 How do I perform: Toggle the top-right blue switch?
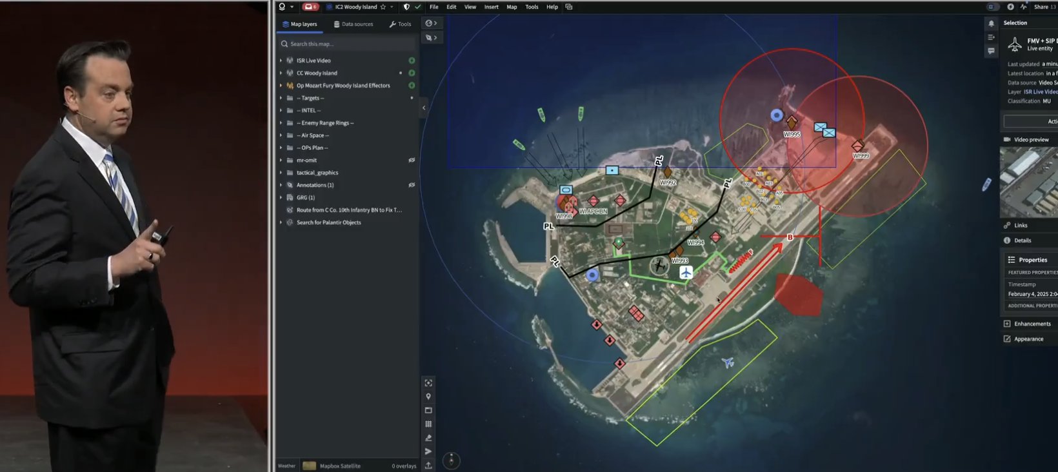[x=993, y=7]
